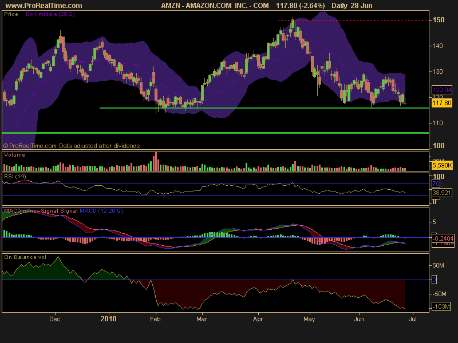This screenshot has width=458, height=343.
Task: Click the 140 price axis label
Action: [x=437, y=46]
